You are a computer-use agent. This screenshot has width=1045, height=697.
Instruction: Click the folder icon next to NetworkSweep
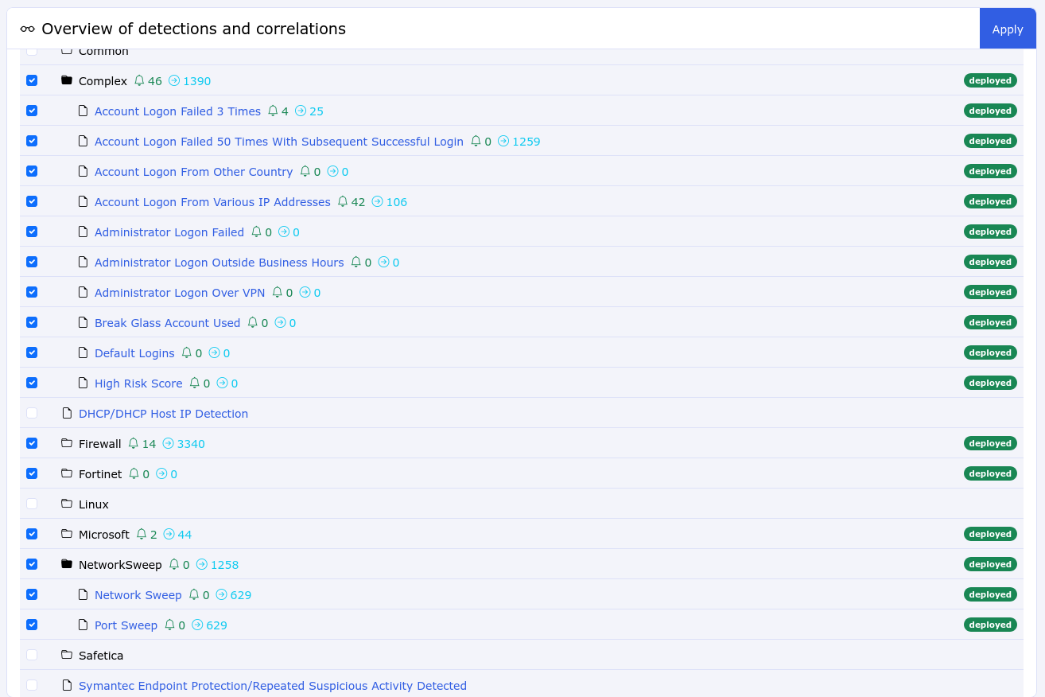click(67, 564)
